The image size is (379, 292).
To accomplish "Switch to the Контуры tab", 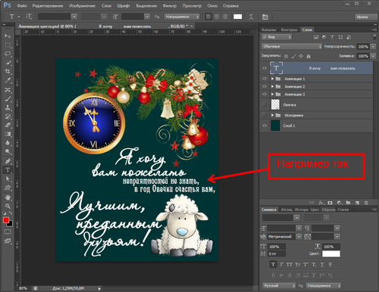I will tap(289, 30).
